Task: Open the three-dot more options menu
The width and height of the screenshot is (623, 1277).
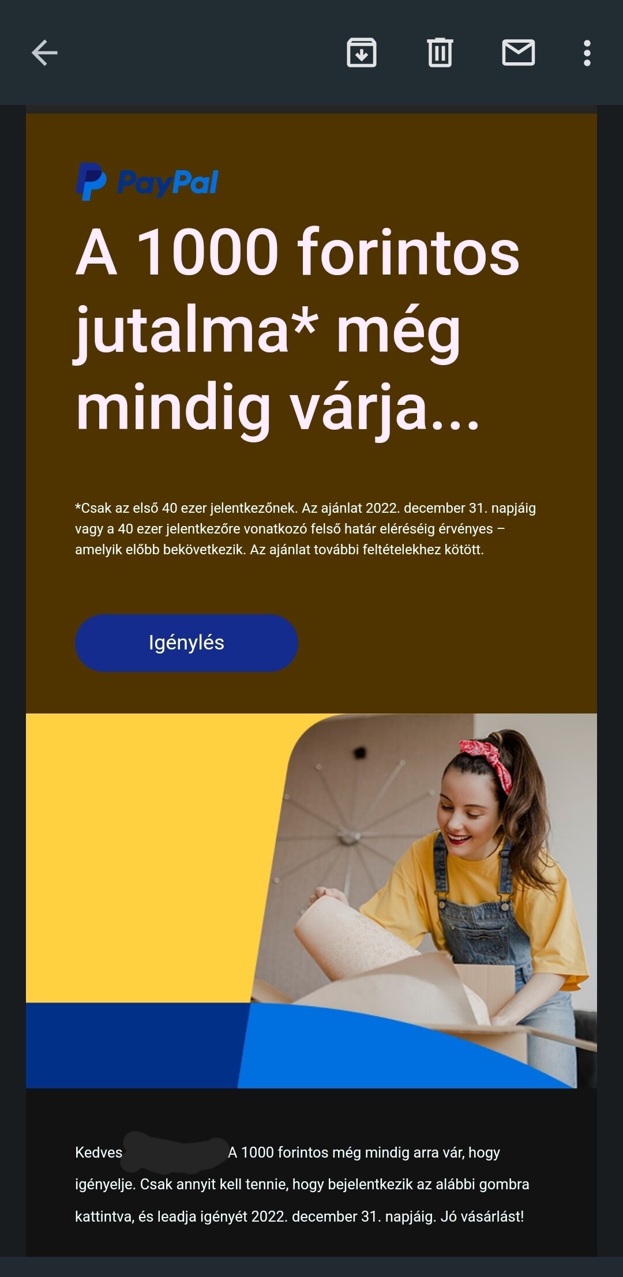Action: click(587, 53)
